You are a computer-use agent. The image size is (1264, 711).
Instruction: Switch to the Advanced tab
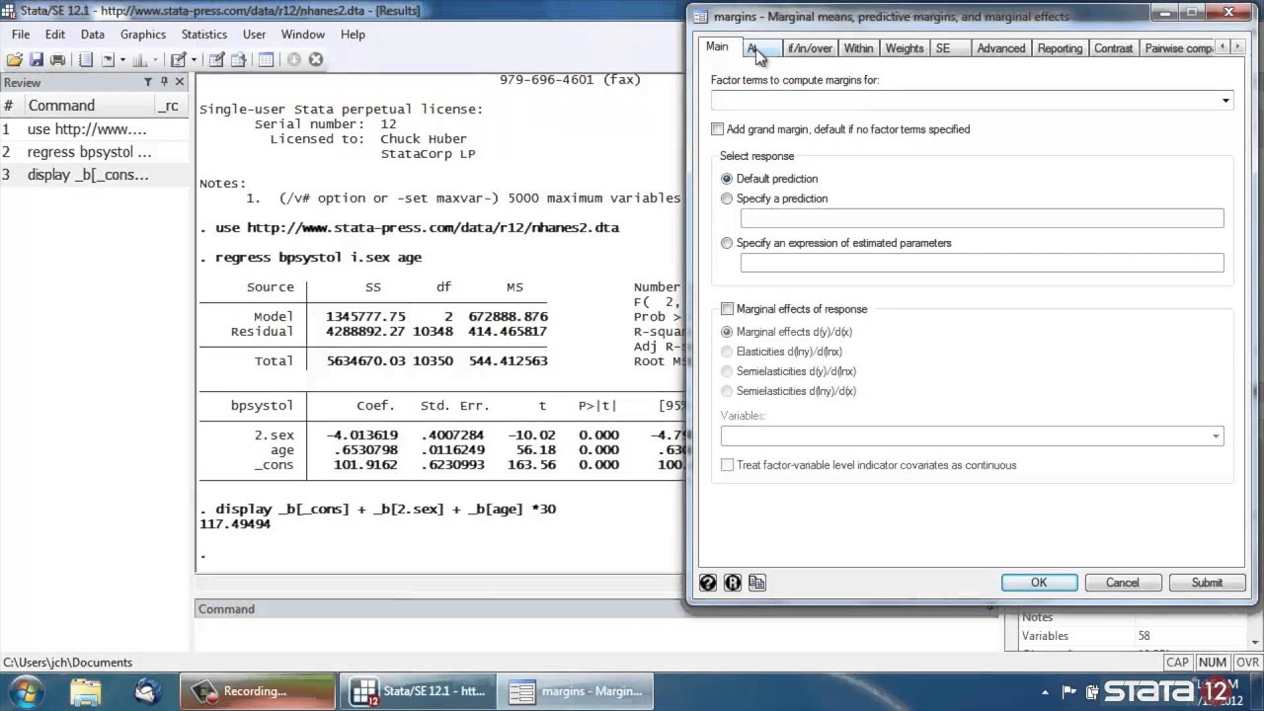tap(1000, 48)
